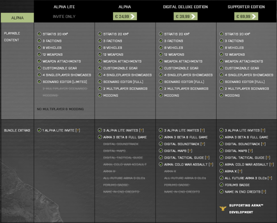Open the help [?] beside Supporter Digital Soundtrack
The height and width of the screenshot is (223, 277).
[x=264, y=144]
